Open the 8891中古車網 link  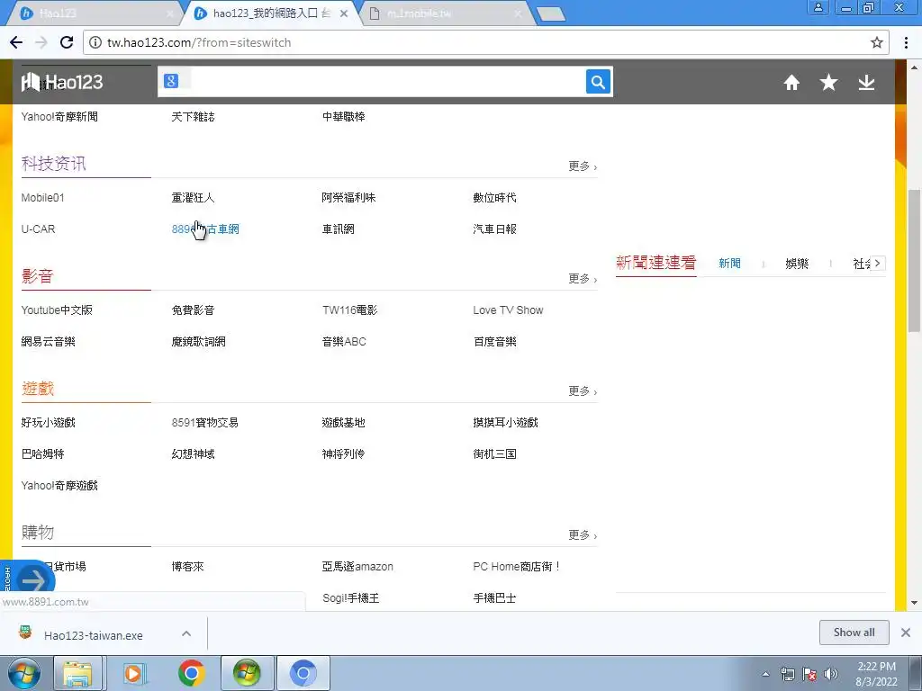pos(205,229)
